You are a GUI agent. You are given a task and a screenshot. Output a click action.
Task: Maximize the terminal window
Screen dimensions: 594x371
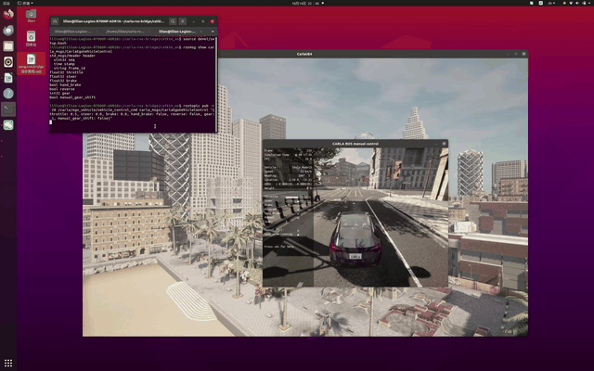click(x=202, y=21)
